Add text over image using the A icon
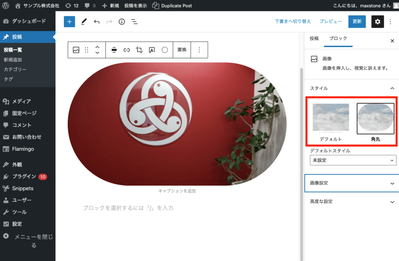399x261 pixels. 152,50
